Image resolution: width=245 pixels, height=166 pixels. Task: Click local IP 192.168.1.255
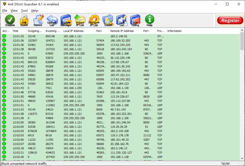(x=73, y=88)
